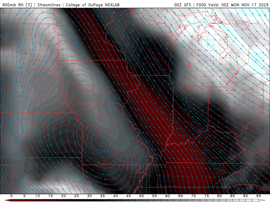Click 'College of DuPage NEXLAB' header text
The width and height of the screenshot is (270, 202).
click(92, 5)
